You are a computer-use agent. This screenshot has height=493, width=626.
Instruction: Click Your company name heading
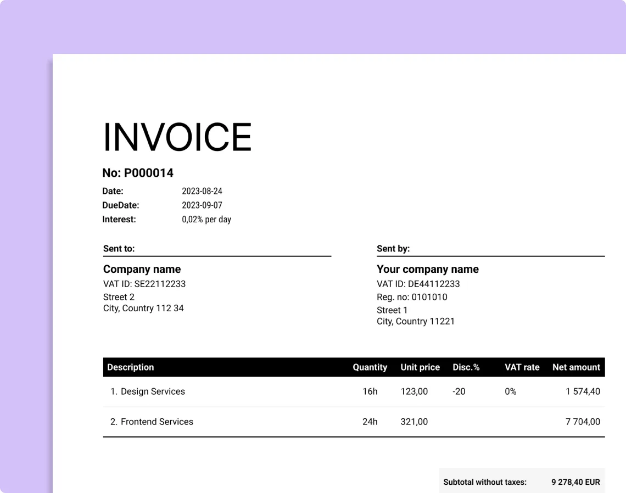point(428,269)
